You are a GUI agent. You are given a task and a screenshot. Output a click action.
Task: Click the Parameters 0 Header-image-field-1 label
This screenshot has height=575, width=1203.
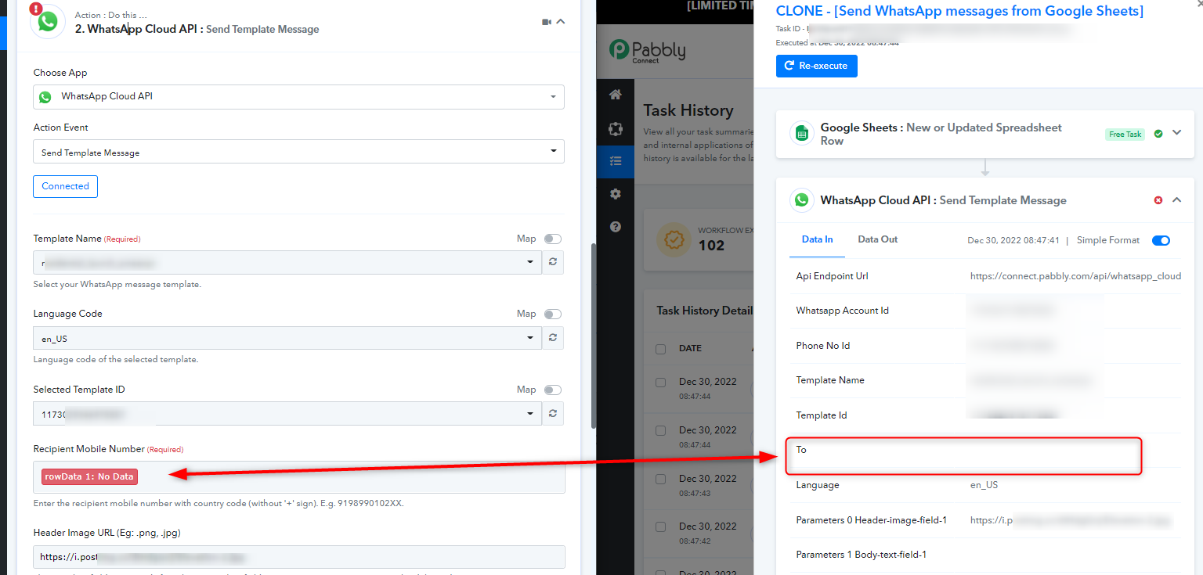[871, 520]
